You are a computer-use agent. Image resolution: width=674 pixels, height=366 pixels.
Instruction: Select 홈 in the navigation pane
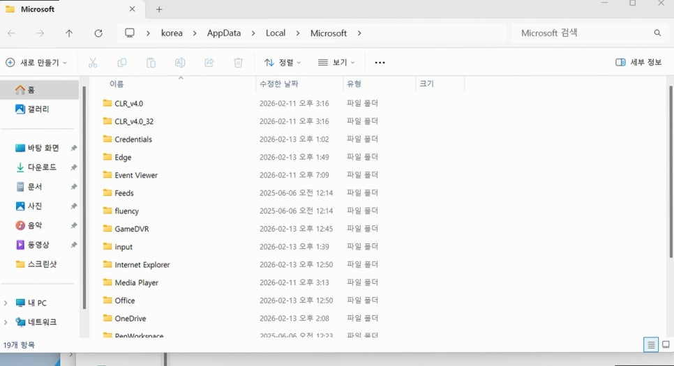tap(40, 90)
